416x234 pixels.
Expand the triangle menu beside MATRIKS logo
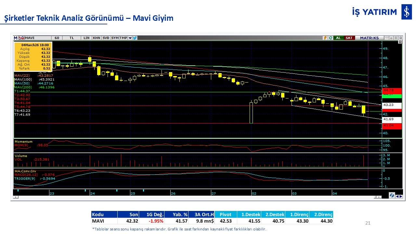tap(386, 38)
